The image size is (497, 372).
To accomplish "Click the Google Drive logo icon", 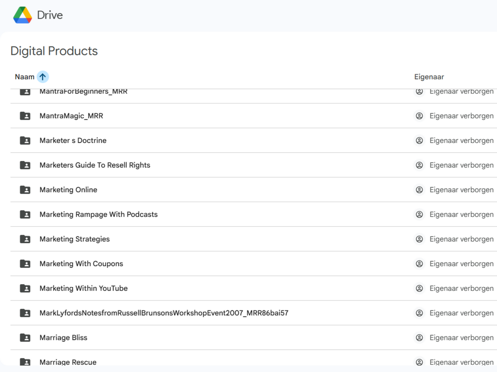I will pyautogui.click(x=22, y=15).
